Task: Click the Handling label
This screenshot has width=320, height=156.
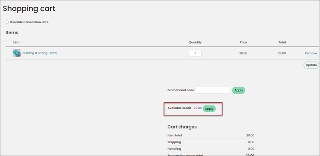Action: 174,149
